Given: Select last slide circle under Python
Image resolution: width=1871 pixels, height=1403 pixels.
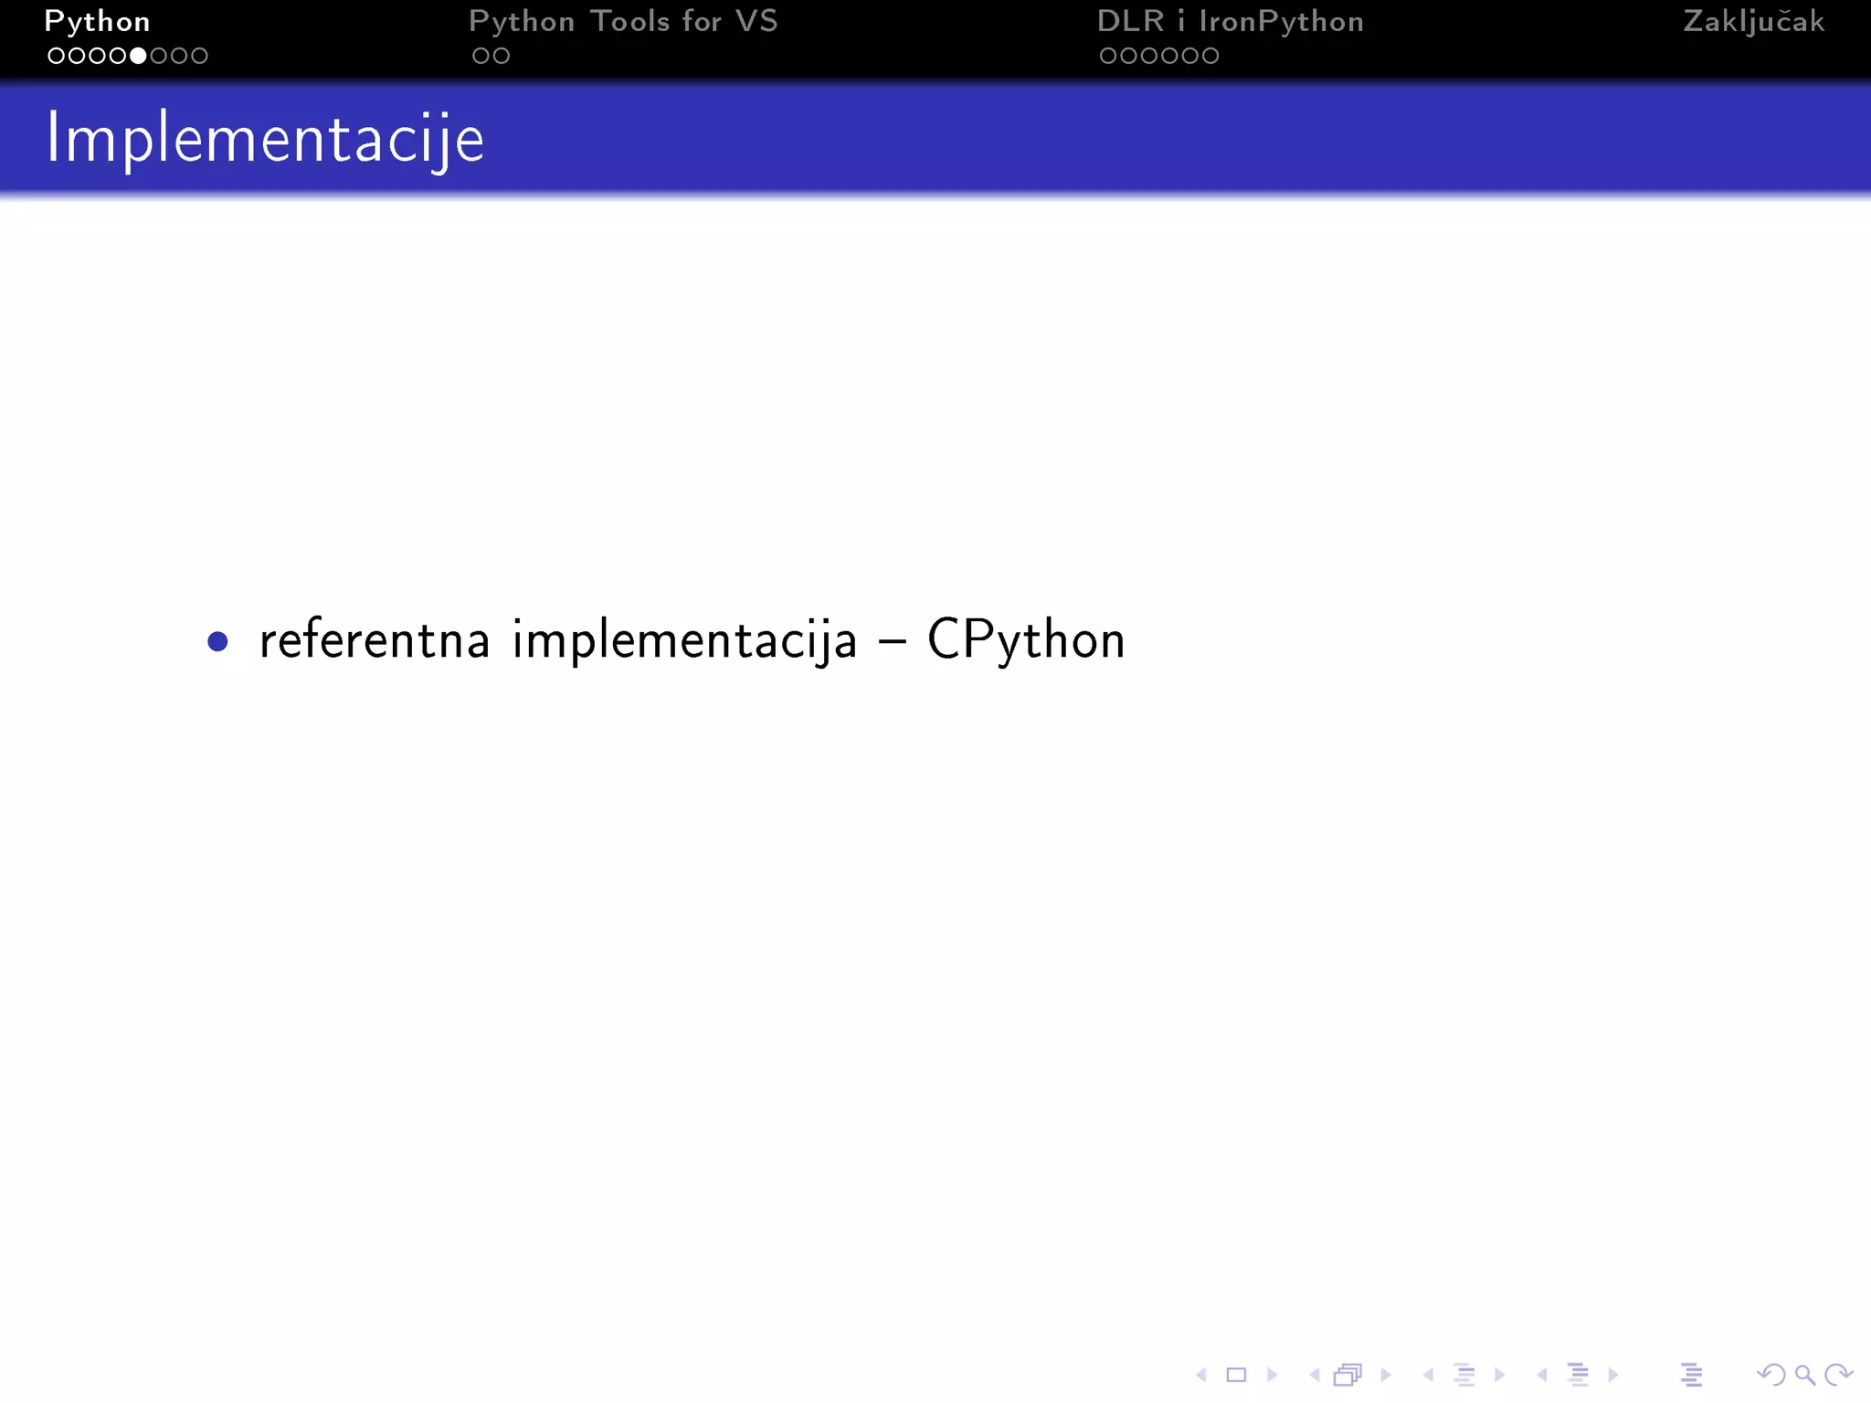Looking at the screenshot, I should point(200,56).
